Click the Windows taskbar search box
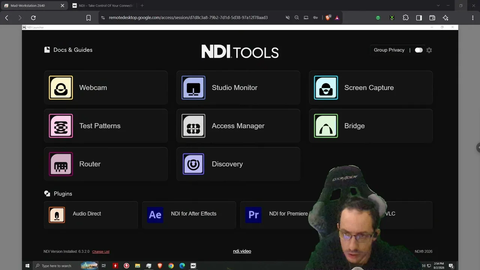This screenshot has height=270, width=480. click(65, 266)
